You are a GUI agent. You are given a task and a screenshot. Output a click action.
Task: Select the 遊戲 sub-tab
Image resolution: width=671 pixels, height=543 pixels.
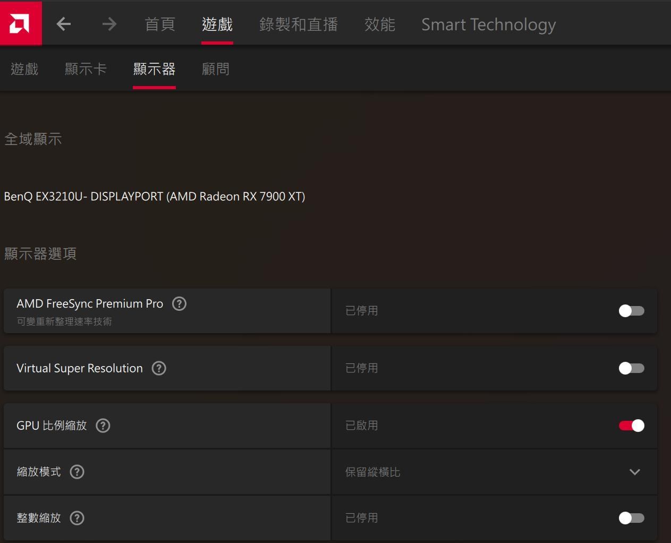(24, 69)
